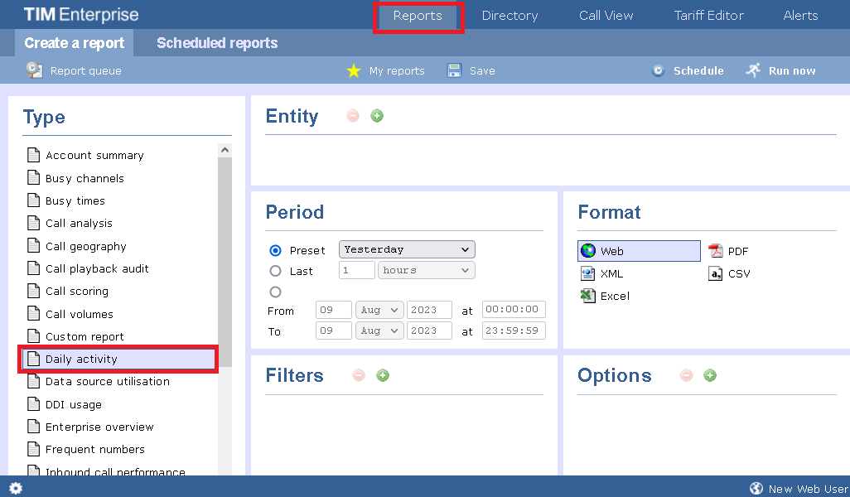Click the Schedule button
This screenshot has height=497, width=850.
click(x=688, y=70)
